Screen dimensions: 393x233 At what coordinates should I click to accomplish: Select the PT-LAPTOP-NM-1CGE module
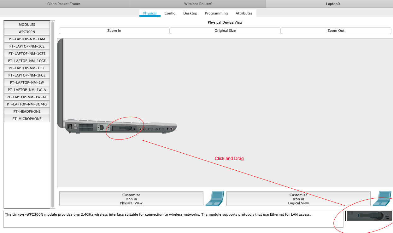tap(27, 61)
